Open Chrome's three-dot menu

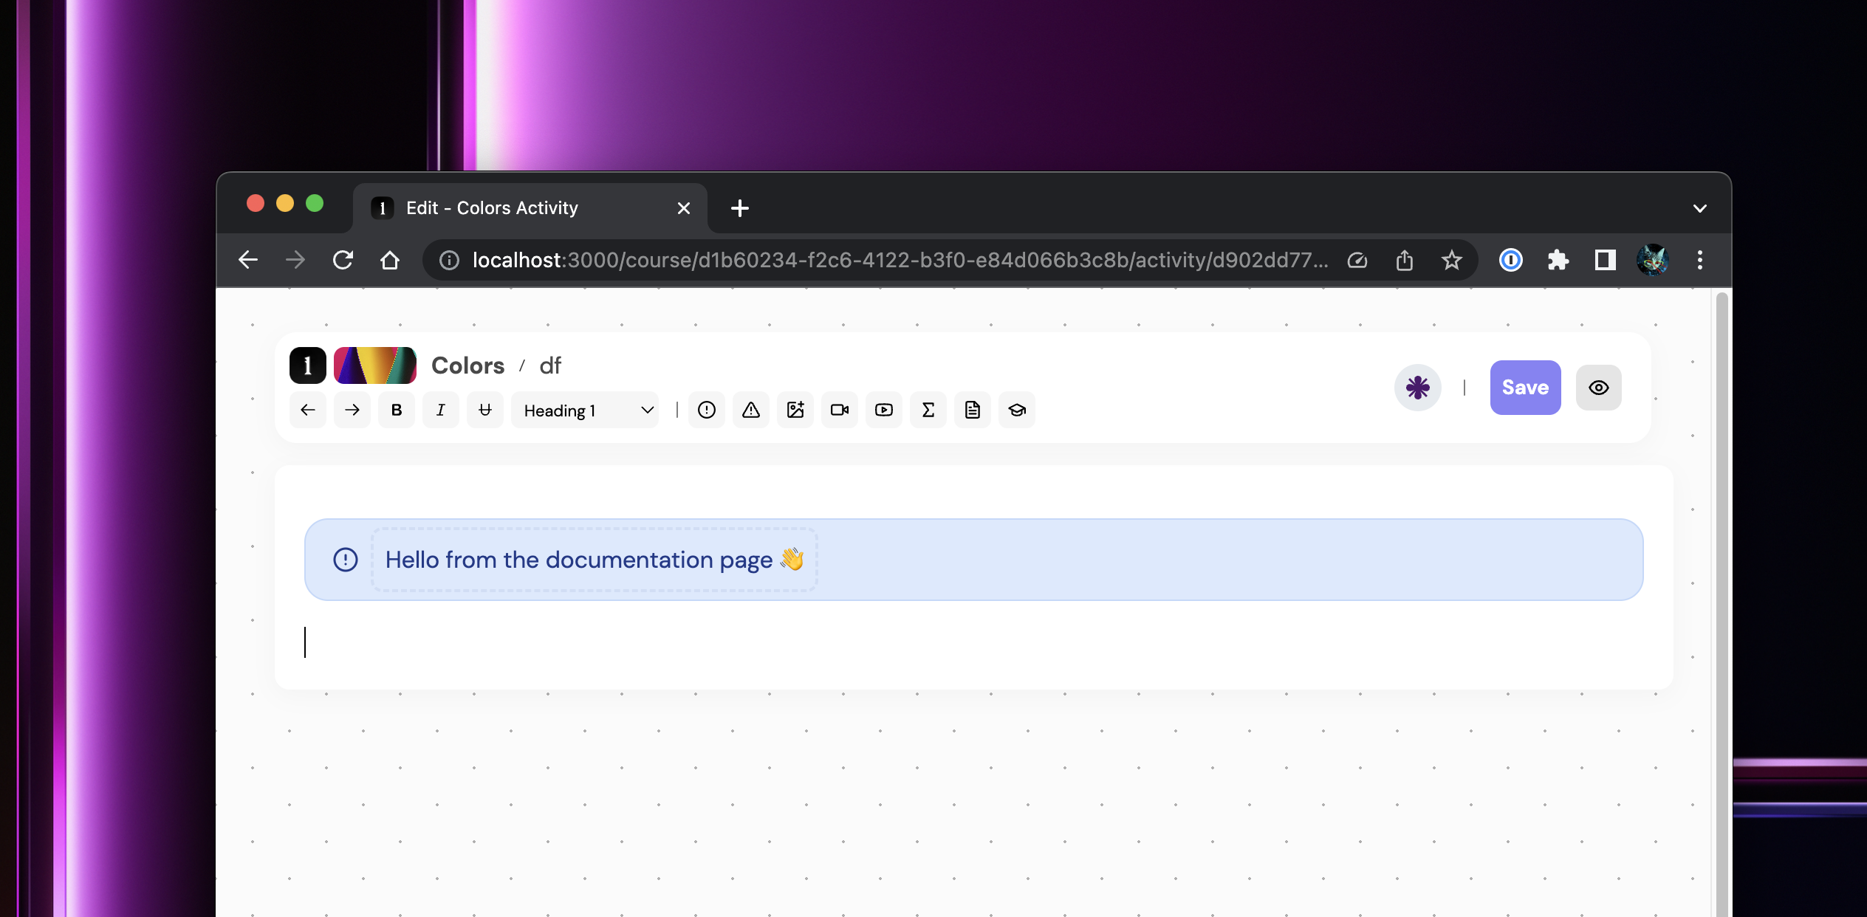(1699, 260)
